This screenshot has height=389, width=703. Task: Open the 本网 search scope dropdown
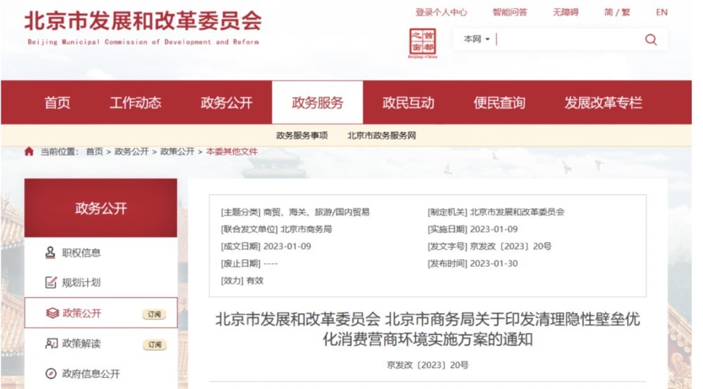click(x=476, y=39)
